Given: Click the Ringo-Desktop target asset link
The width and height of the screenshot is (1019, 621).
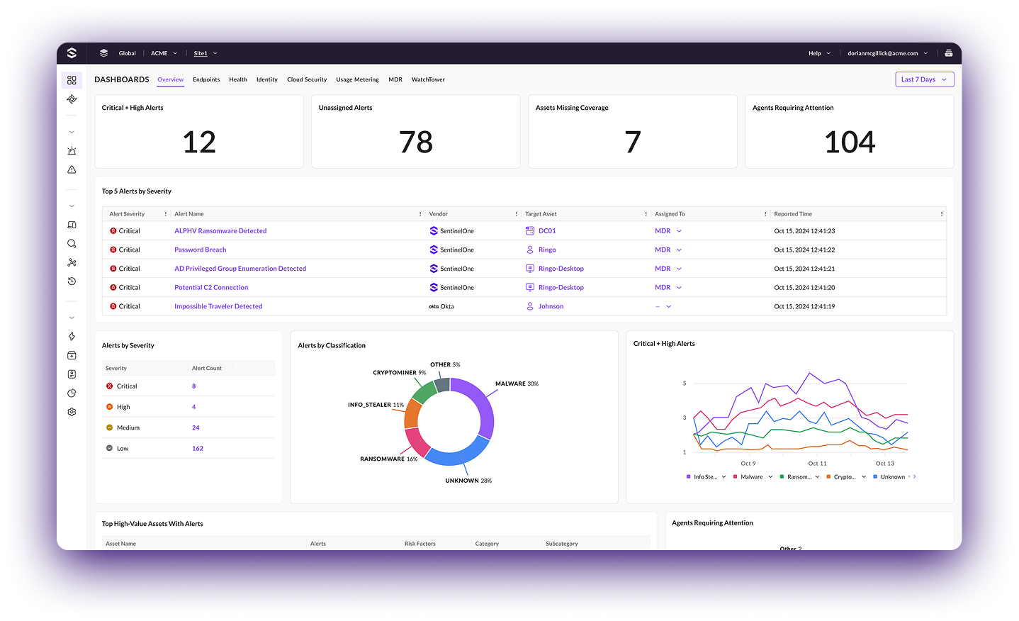Looking at the screenshot, I should click(561, 269).
